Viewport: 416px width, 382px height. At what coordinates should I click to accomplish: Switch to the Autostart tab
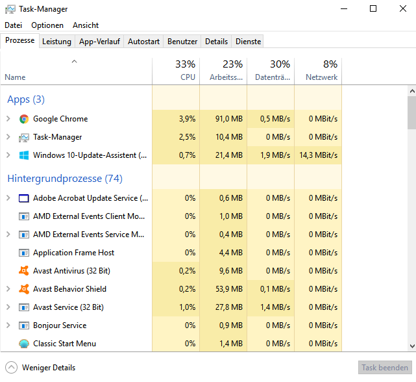[x=143, y=42]
